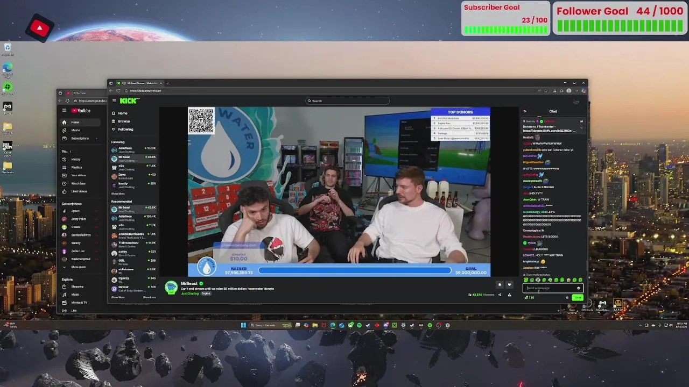Open cuvey channel in Recommended list
Image resolution: width=689 pixels, height=387 pixels.
[133, 253]
